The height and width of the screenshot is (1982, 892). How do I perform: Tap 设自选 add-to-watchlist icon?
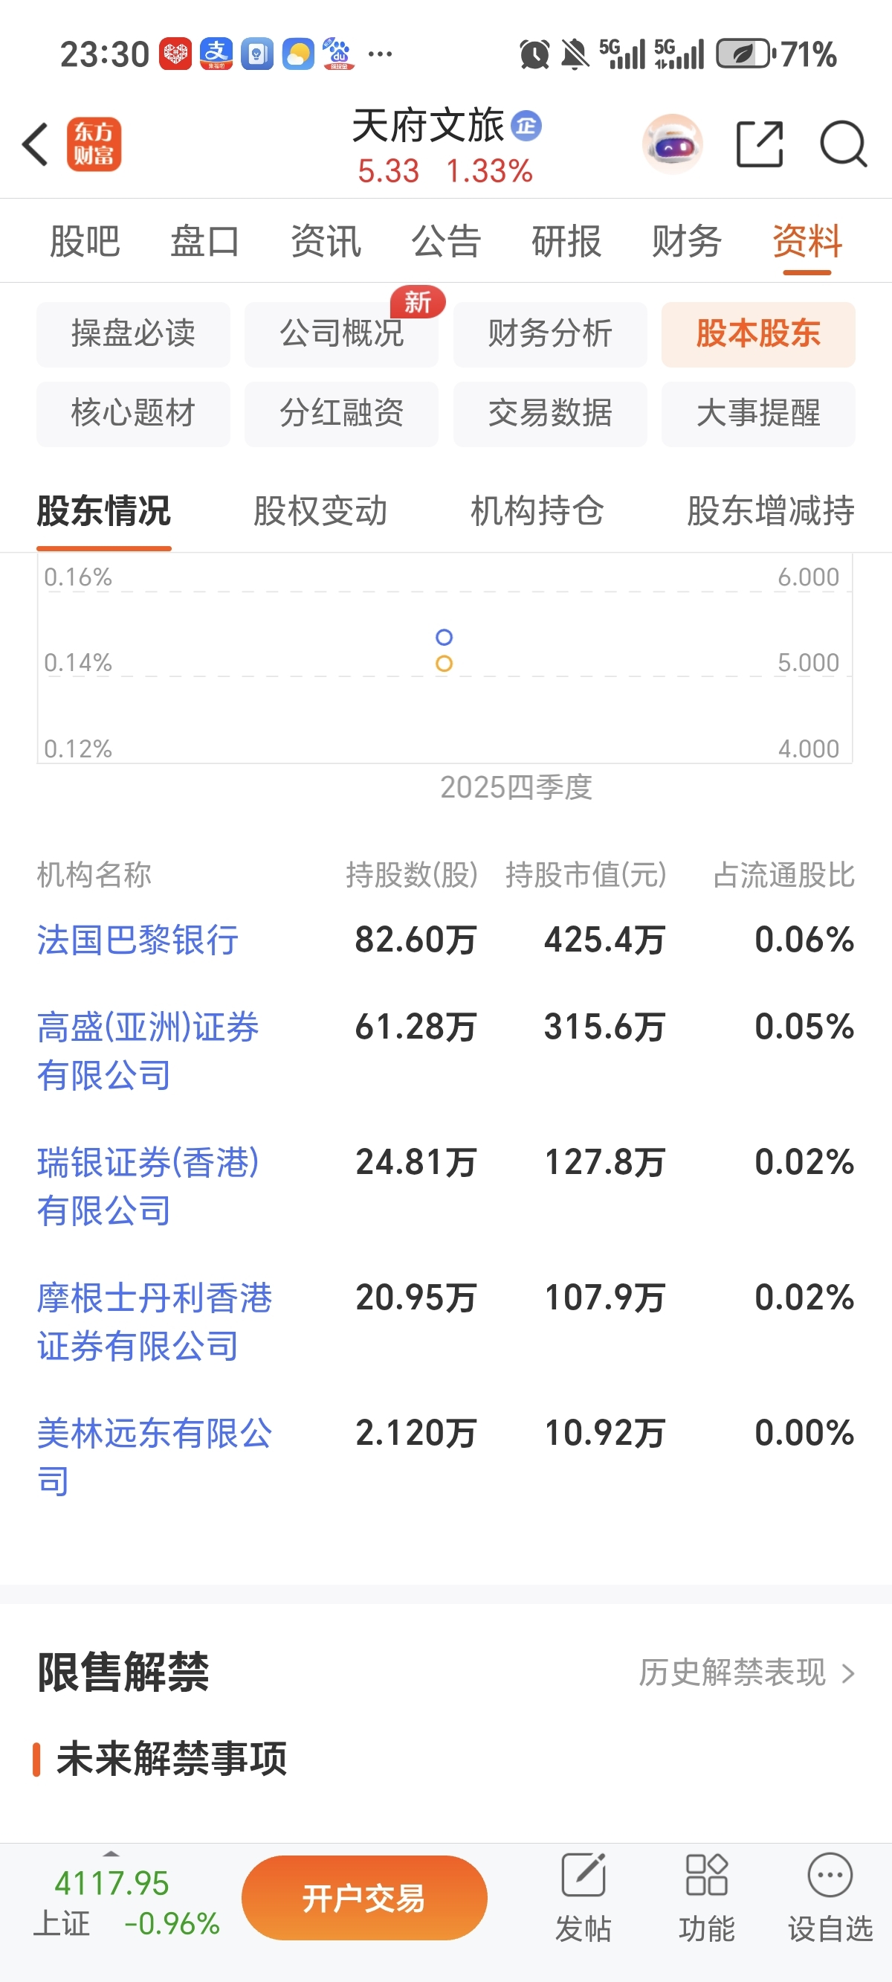pos(830,1875)
